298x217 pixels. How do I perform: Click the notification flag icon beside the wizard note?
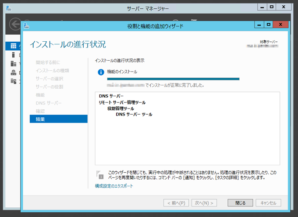tap(100, 174)
